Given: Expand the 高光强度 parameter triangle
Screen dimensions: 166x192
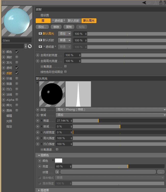Looking at the screenshot, I should [x=41, y=138].
